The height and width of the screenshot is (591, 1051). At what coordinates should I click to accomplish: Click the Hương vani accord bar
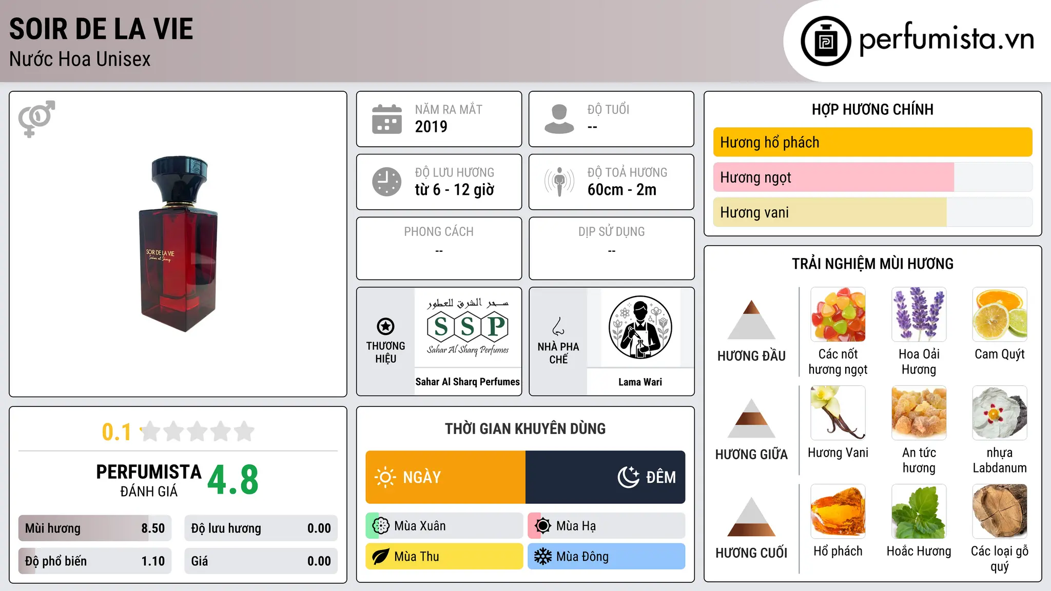(872, 212)
